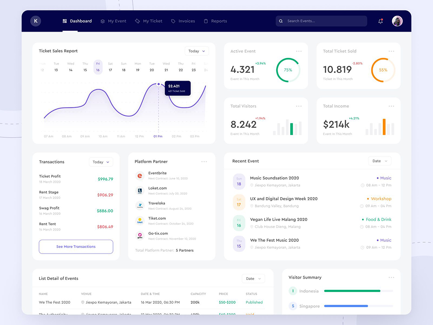Click the Workshop category tag
The width and height of the screenshot is (433, 325).
379,199
